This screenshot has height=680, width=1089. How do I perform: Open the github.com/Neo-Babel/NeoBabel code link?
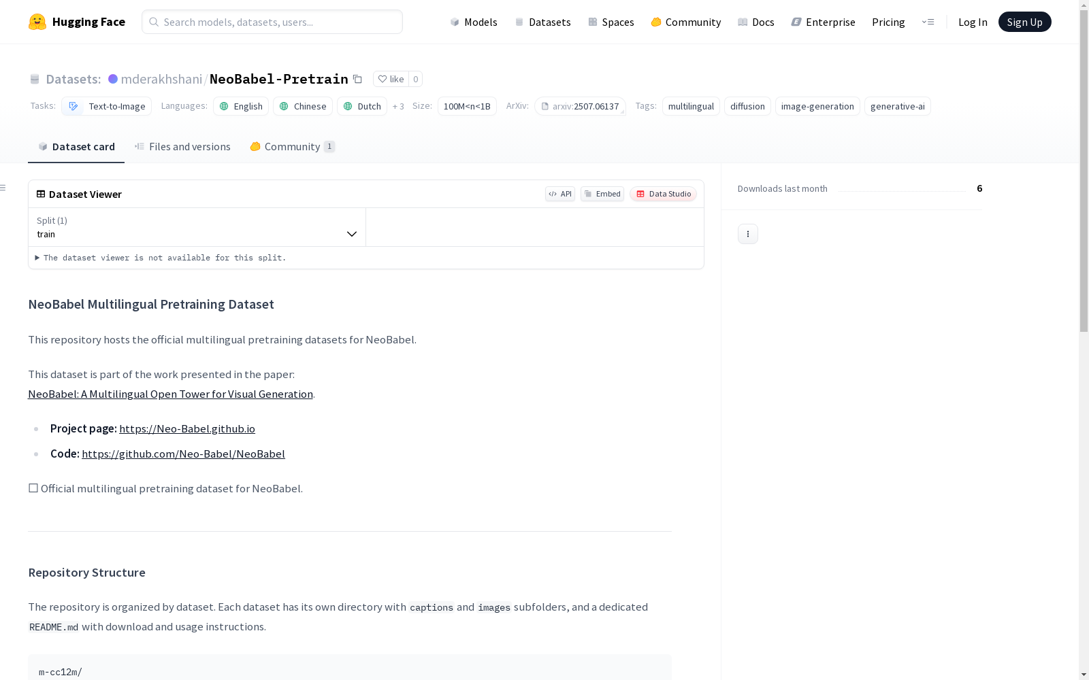point(183,454)
